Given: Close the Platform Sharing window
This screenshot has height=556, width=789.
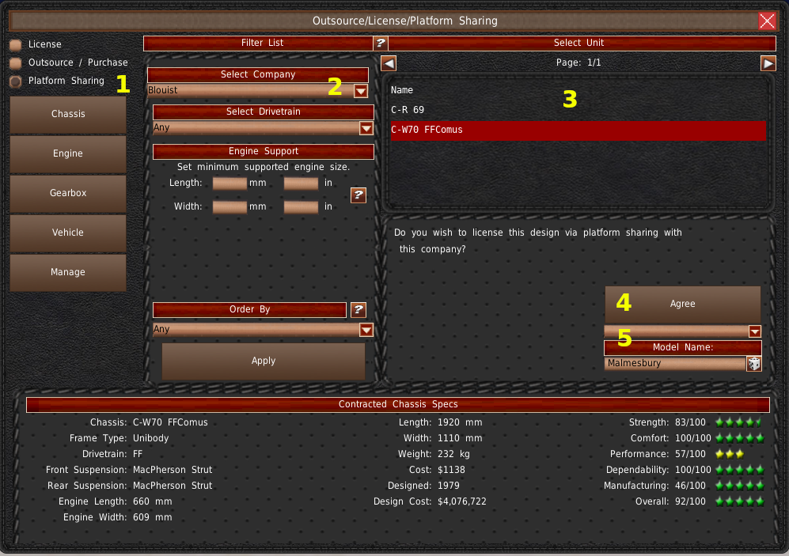Looking at the screenshot, I should [767, 21].
